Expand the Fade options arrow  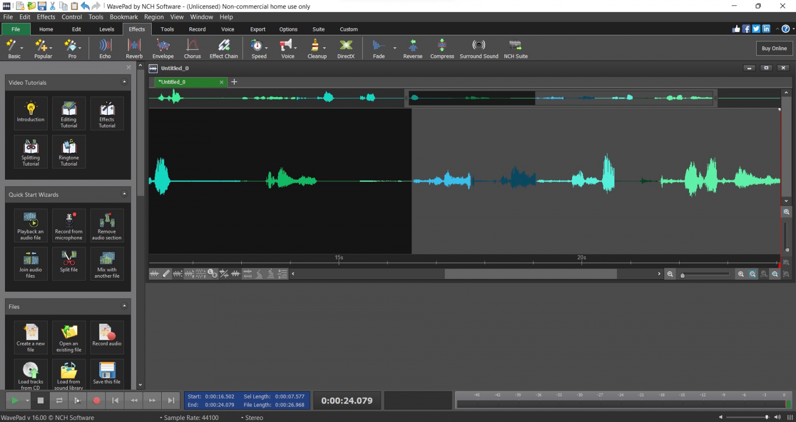coord(395,48)
